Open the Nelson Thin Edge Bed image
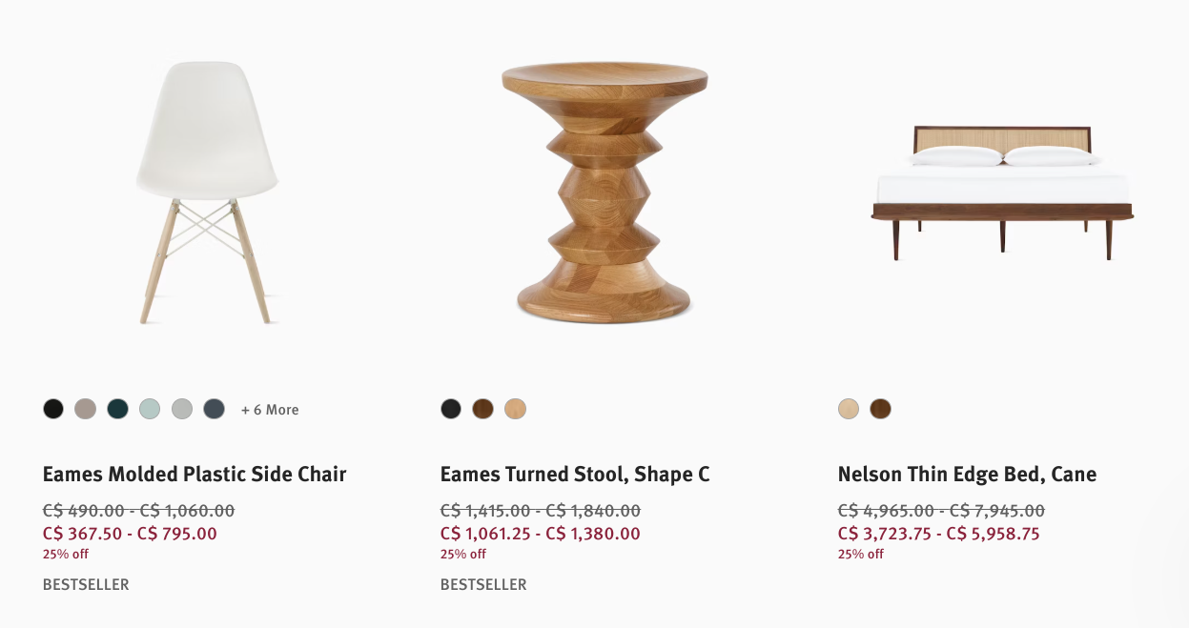The height and width of the screenshot is (628, 1189). 1002,192
